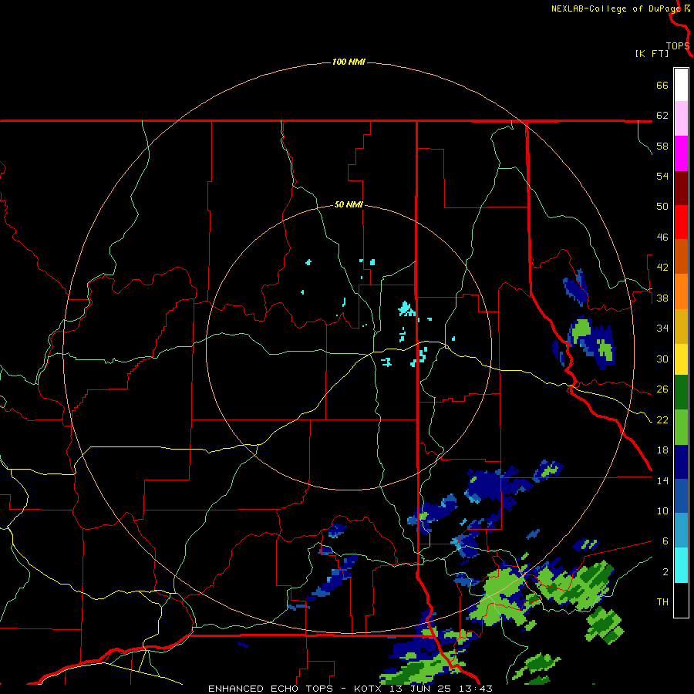Viewport: 694px width, 694px height.
Task: Click the '50' legend value
Action: [662, 206]
